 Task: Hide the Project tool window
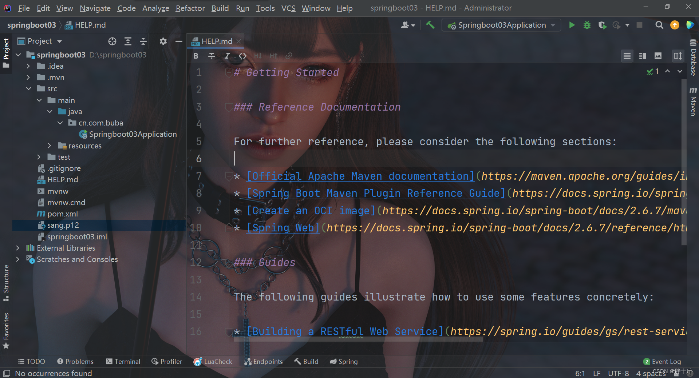tap(178, 41)
